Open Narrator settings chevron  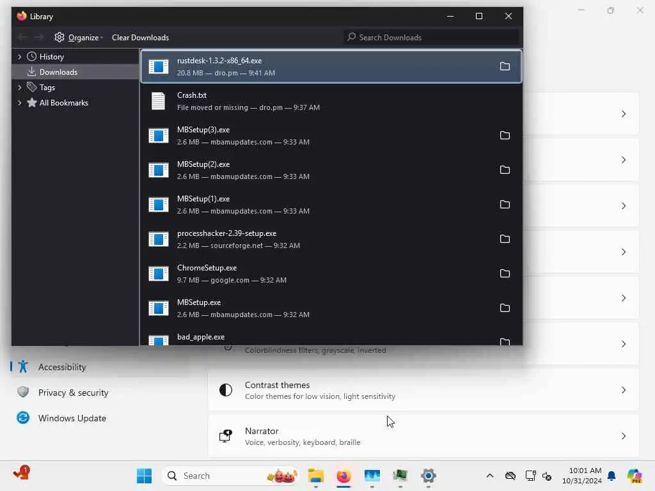623,436
